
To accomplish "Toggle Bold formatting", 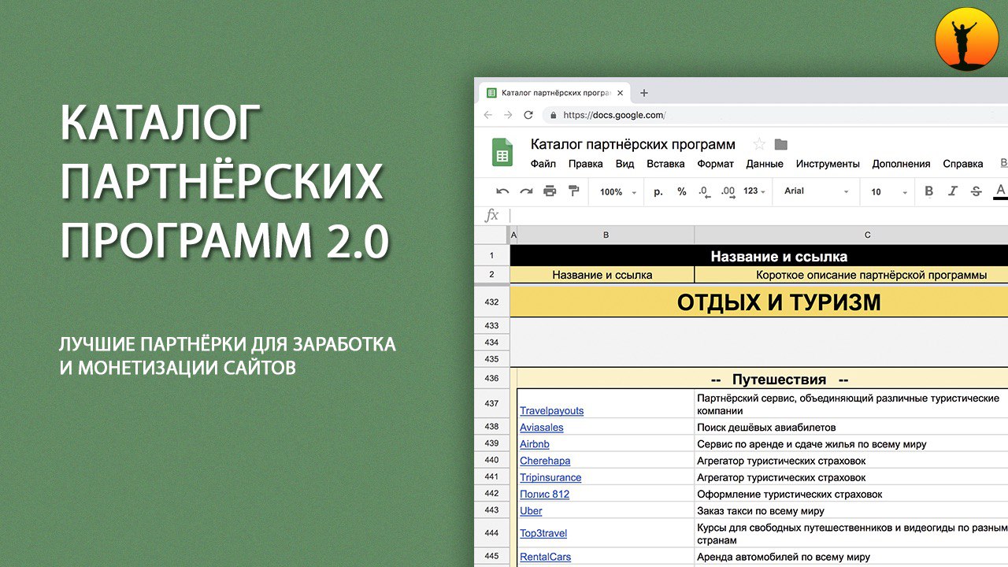I will click(x=928, y=191).
